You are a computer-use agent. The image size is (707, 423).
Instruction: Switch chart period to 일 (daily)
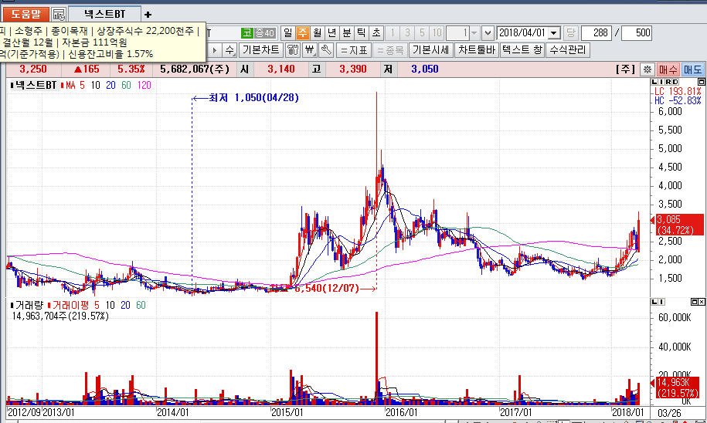tap(287, 32)
